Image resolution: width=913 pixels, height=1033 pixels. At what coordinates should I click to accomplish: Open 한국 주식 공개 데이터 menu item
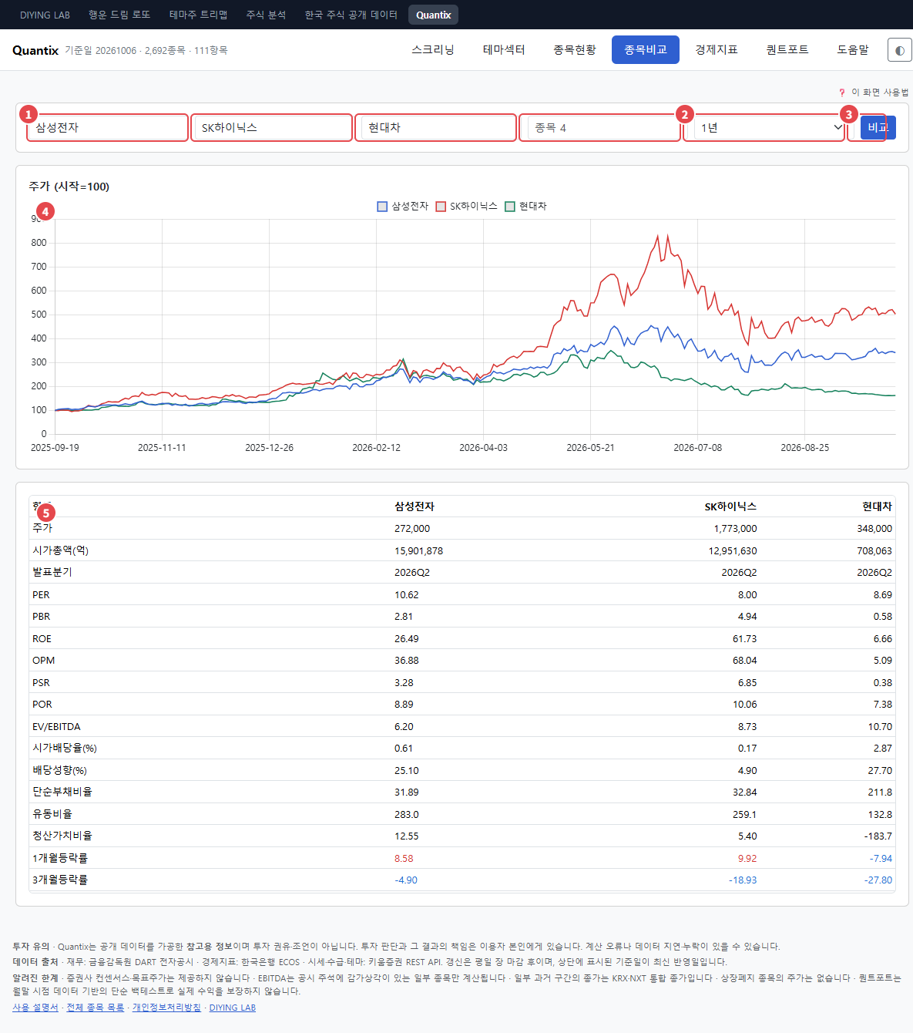click(x=351, y=15)
